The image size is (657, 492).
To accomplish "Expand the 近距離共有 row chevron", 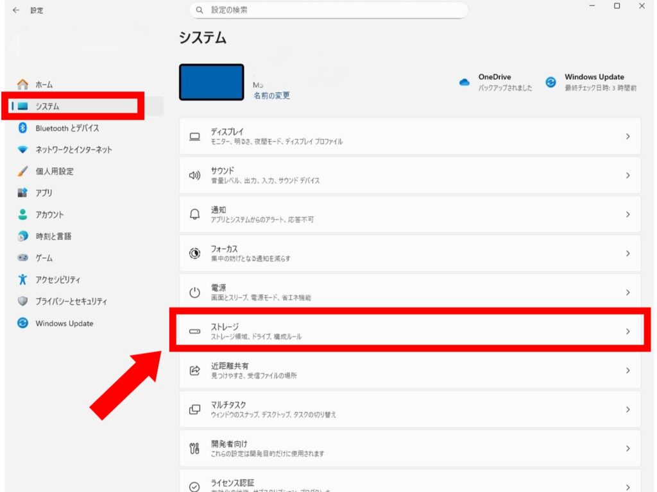I will point(627,370).
